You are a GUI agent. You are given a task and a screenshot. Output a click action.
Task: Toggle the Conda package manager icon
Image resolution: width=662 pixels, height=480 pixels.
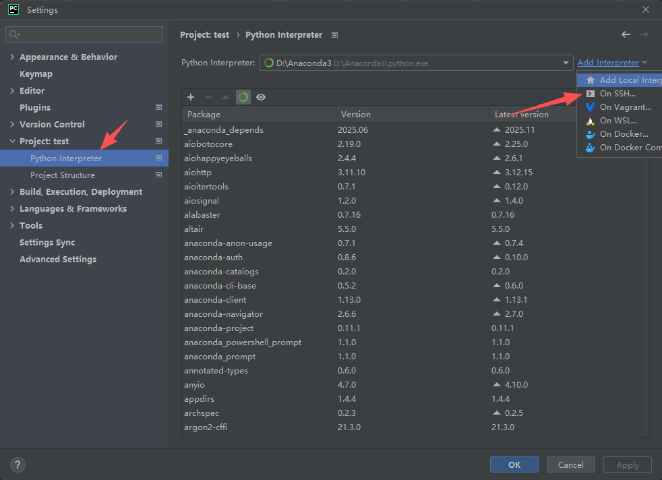pos(243,97)
